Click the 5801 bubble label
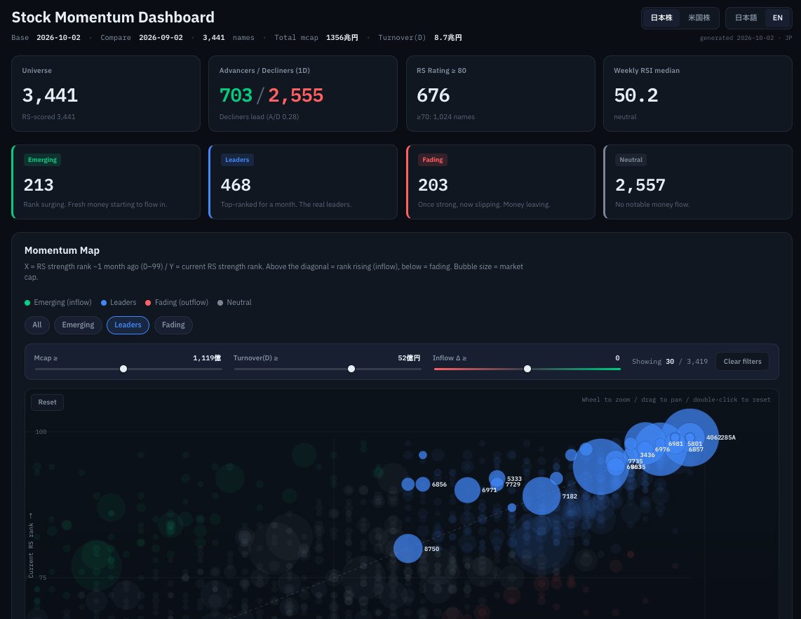801x619 pixels. 695,444
